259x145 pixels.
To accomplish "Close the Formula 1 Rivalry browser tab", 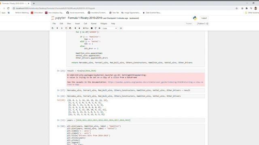I will point(29,3).
